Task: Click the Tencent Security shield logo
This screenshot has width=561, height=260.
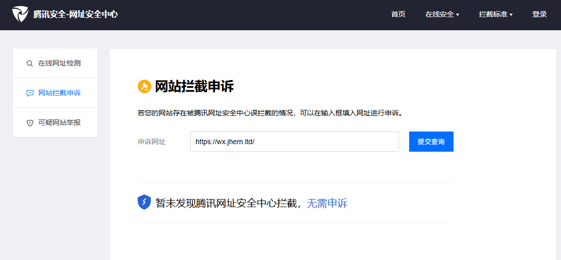Action: 20,14
